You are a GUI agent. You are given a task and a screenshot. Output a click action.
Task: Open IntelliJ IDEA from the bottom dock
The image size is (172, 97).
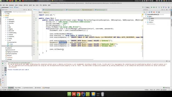point(83,94)
